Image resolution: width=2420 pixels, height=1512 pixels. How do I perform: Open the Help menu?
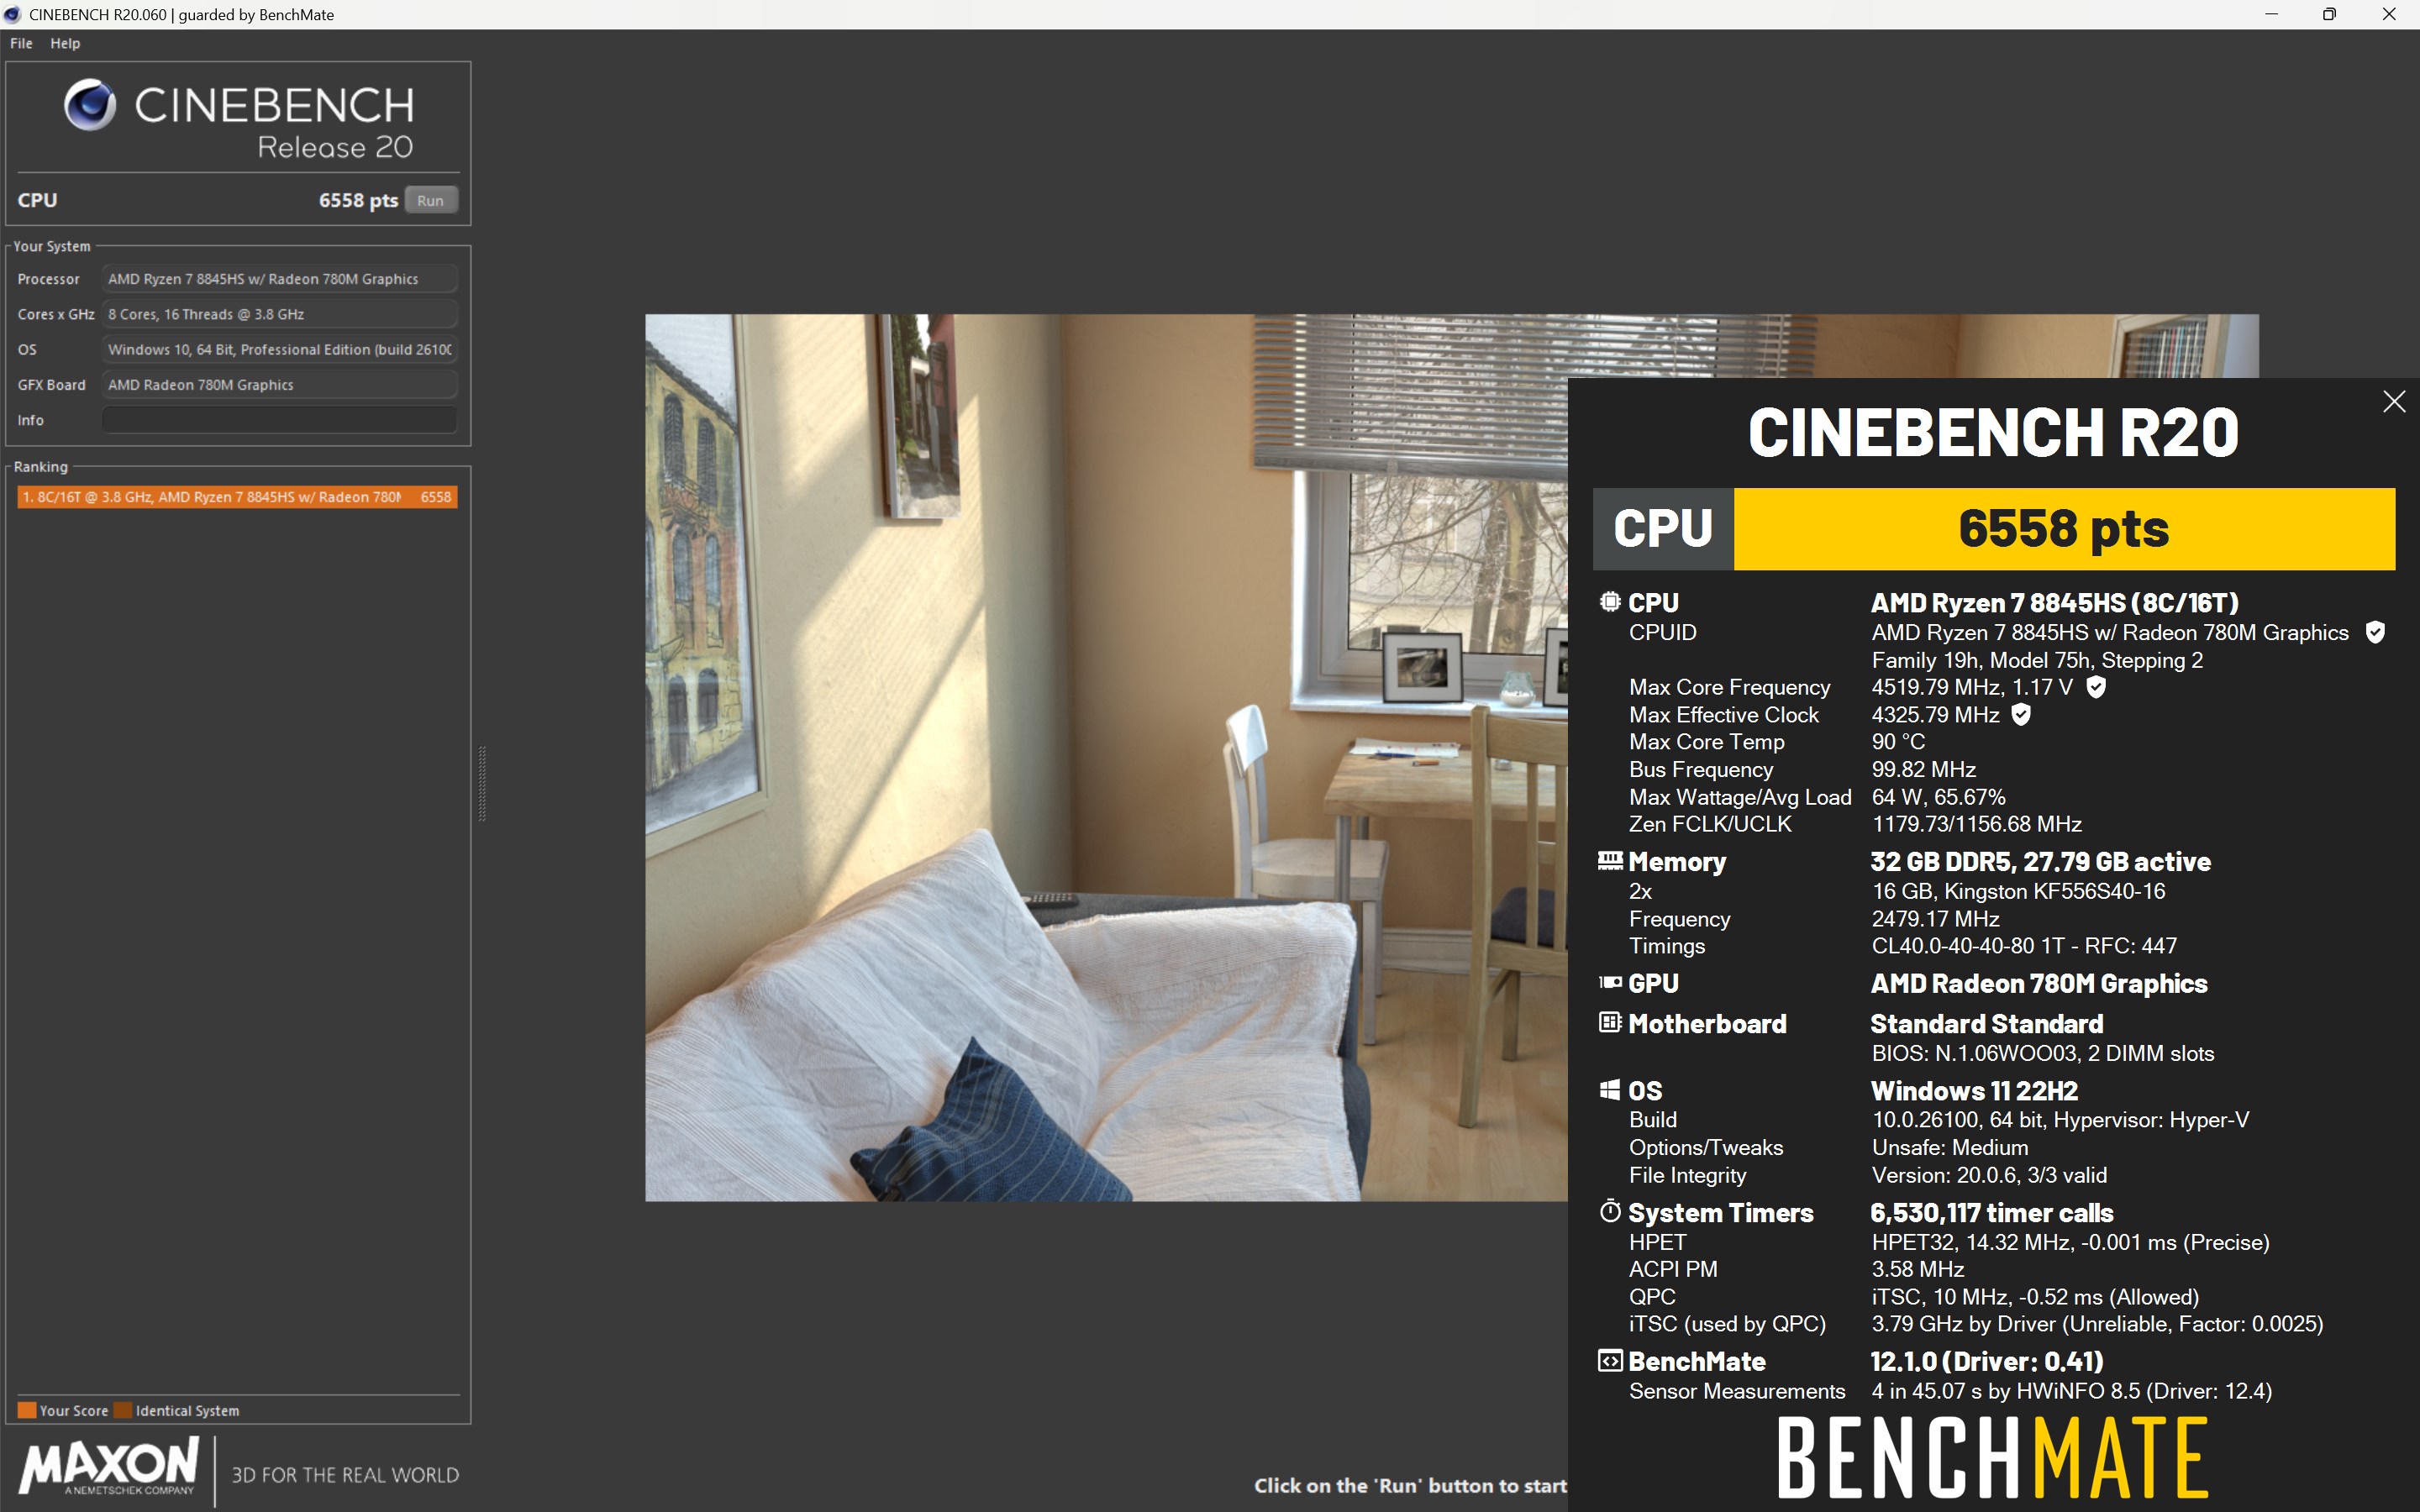pyautogui.click(x=65, y=43)
